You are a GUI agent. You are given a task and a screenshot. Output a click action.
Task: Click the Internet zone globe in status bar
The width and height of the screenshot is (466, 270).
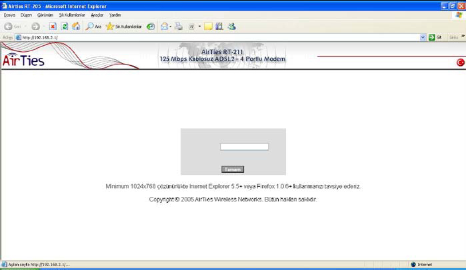[x=413, y=265]
